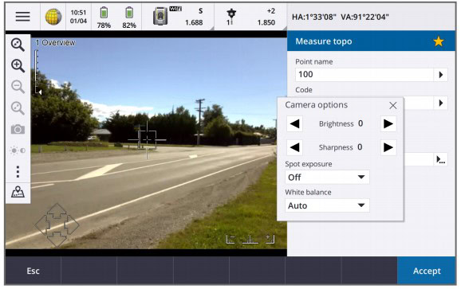Open the Spot exposure dropdown
The image size is (461, 289).
tap(327, 178)
